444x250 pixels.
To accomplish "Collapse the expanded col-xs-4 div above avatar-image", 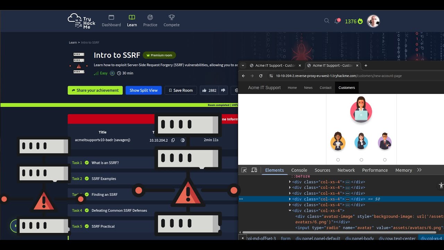I will tap(290, 210).
